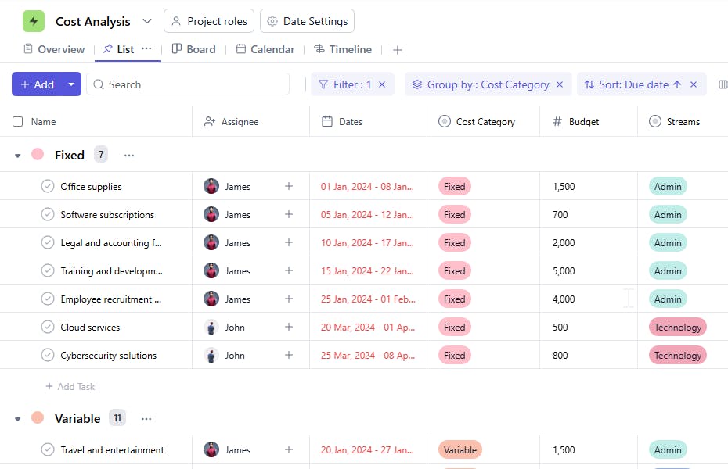Screen dimensions: 728x469
Task: Click the green Cost Analysis project icon
Action: 34,21
